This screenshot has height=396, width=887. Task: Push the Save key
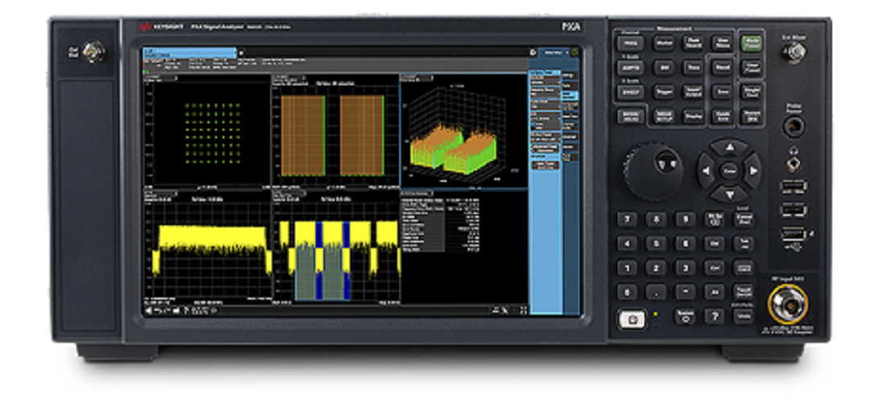click(x=722, y=92)
